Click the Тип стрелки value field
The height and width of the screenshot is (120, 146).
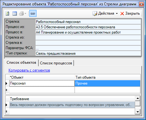click(x=88, y=53)
